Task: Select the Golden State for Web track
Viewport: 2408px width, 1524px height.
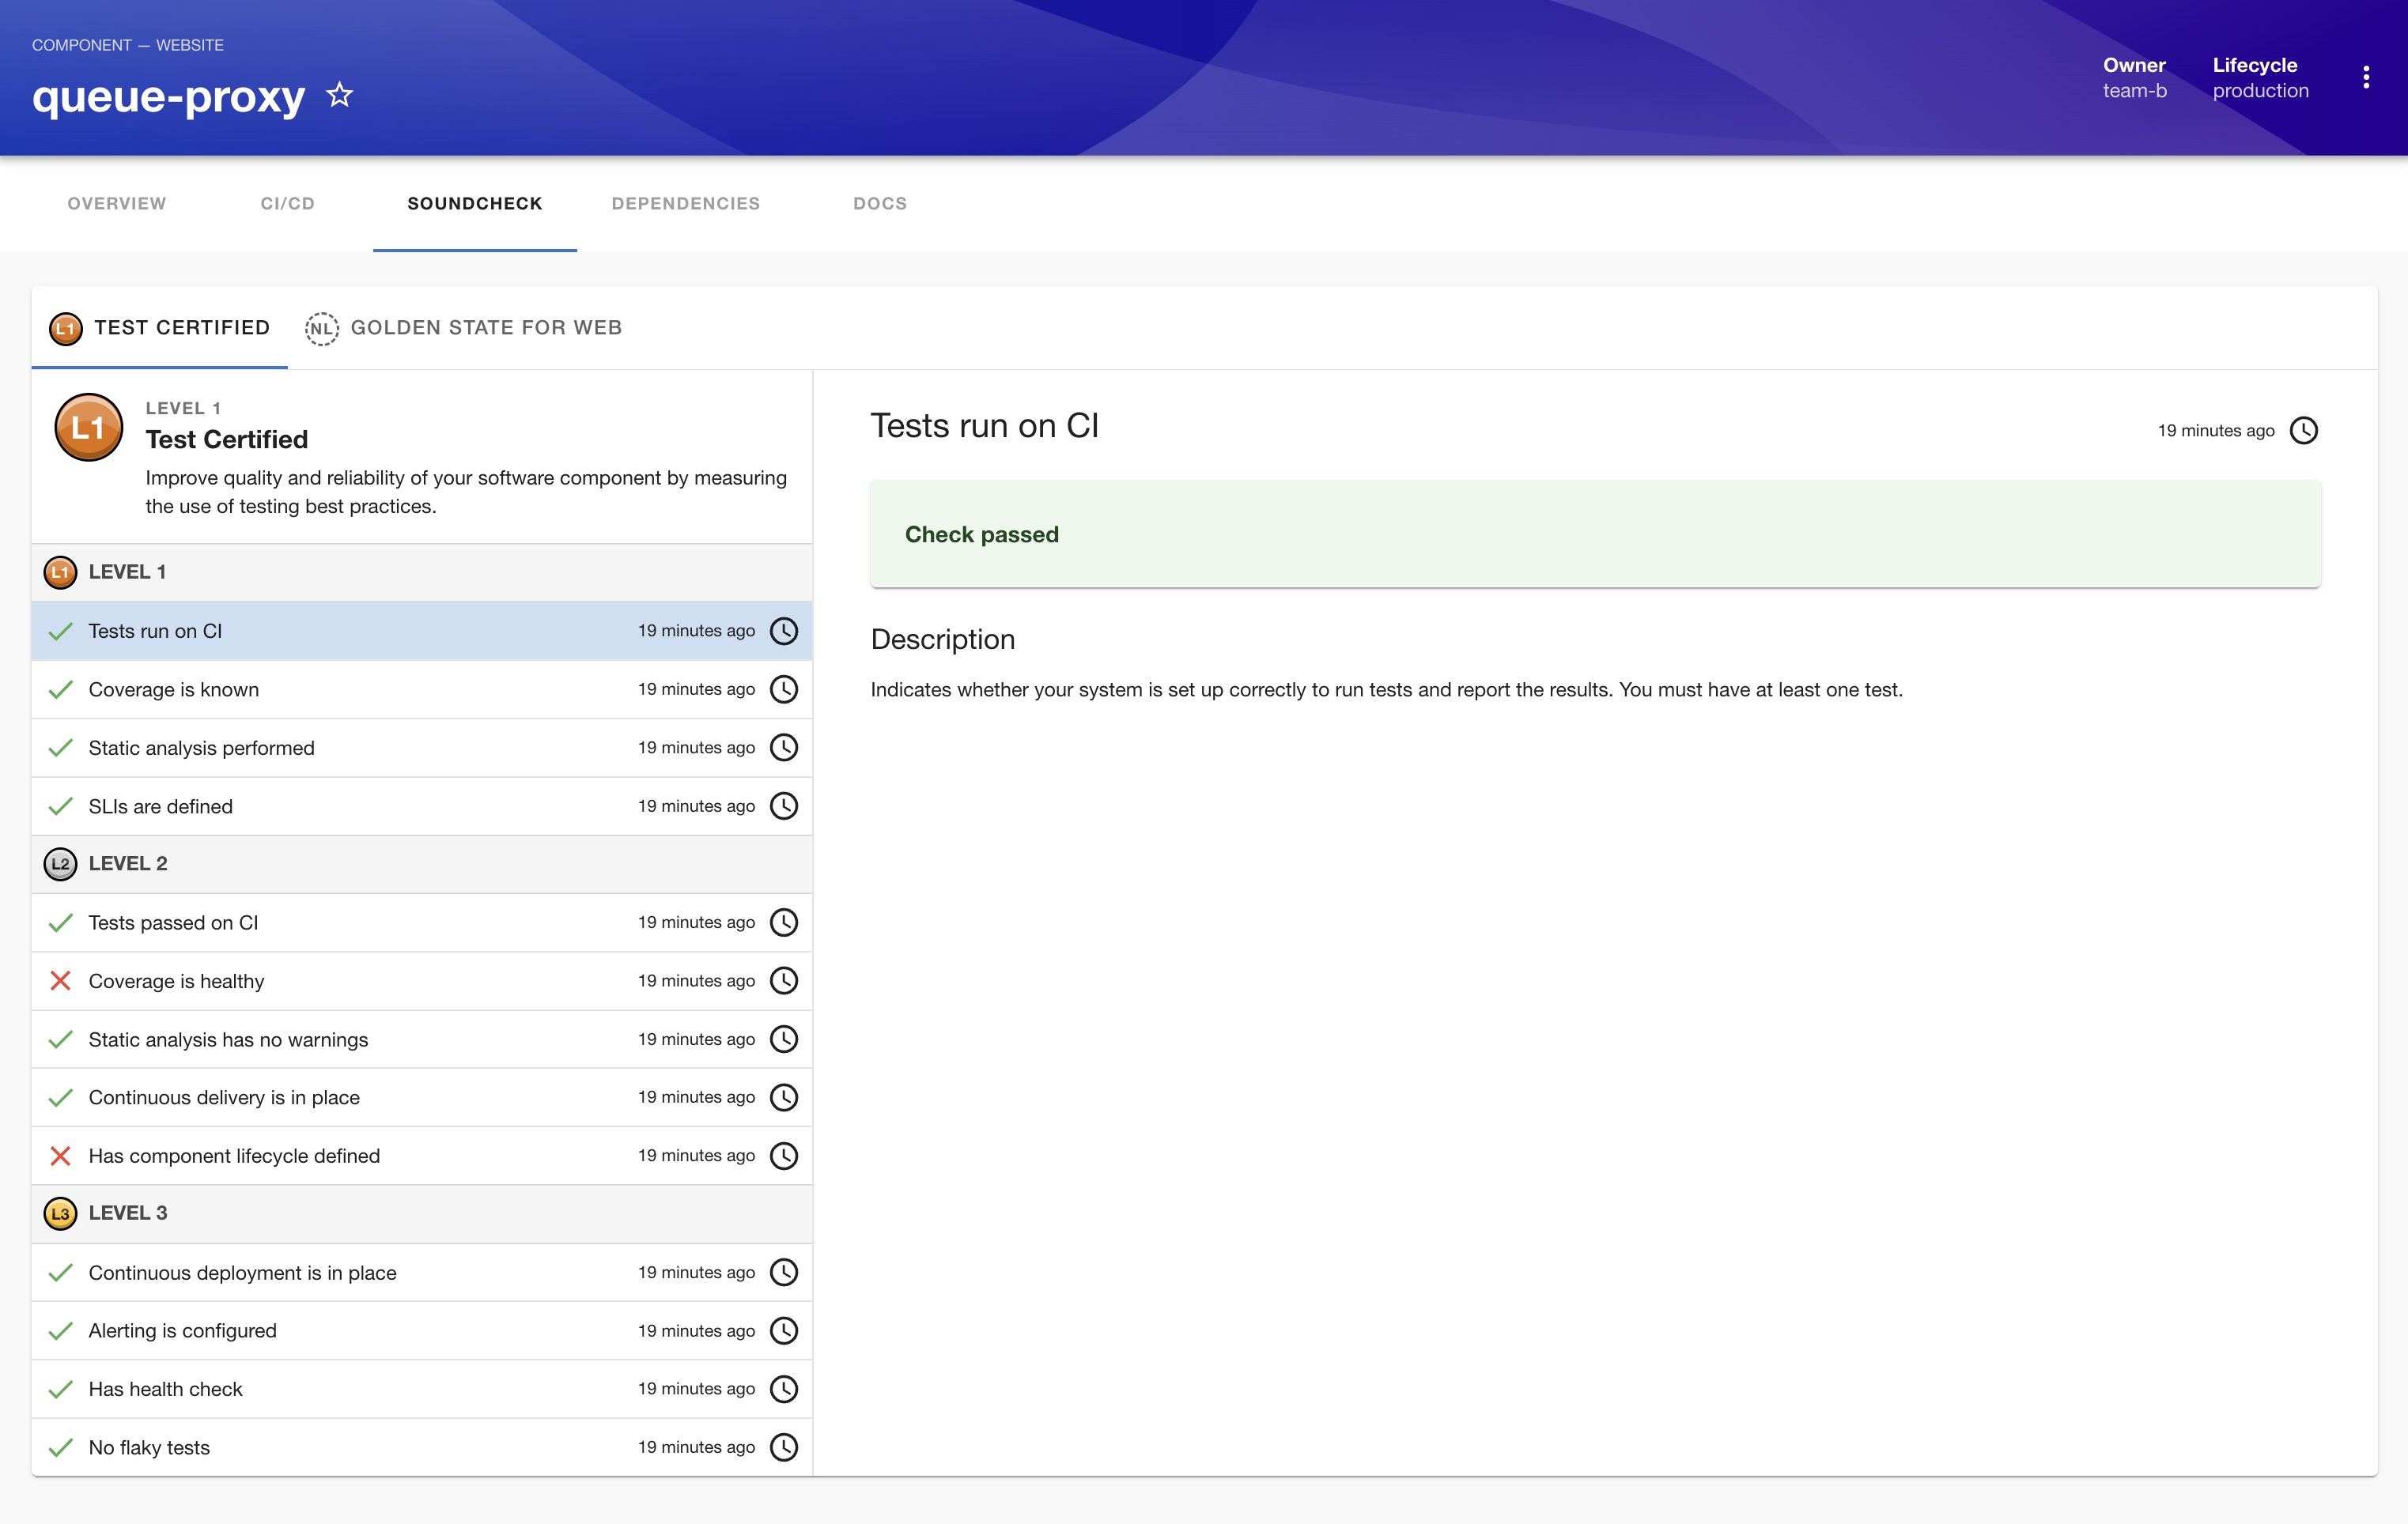Action: point(486,328)
